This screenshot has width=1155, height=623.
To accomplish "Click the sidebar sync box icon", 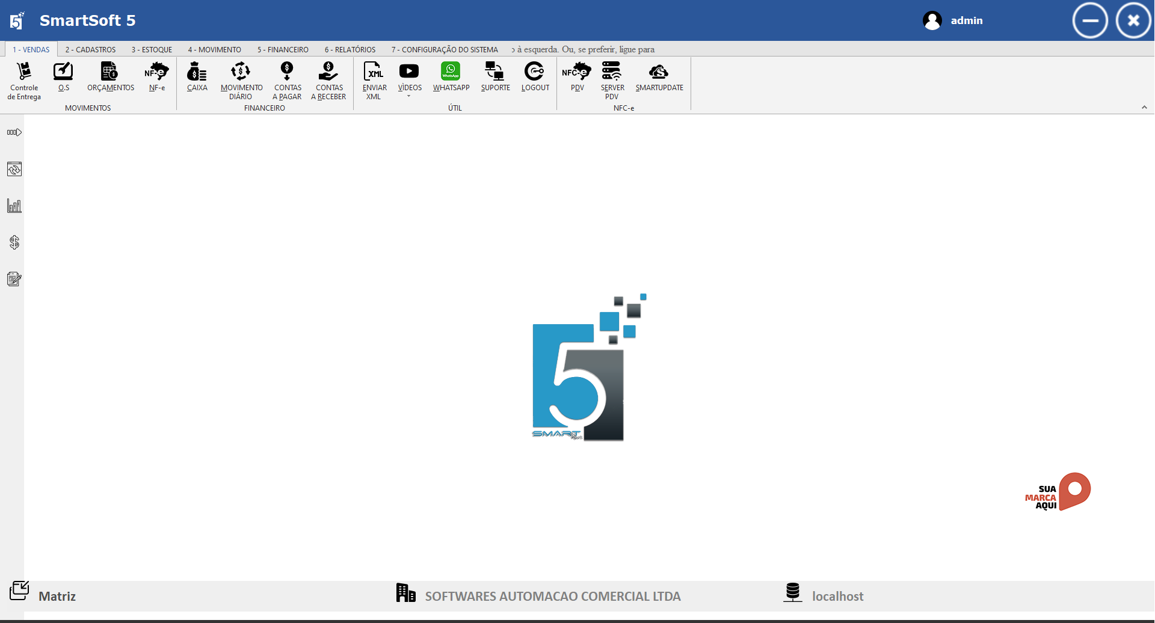I will (14, 169).
